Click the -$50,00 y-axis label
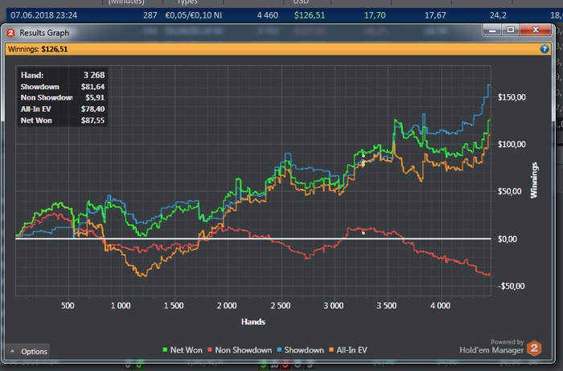 511,286
